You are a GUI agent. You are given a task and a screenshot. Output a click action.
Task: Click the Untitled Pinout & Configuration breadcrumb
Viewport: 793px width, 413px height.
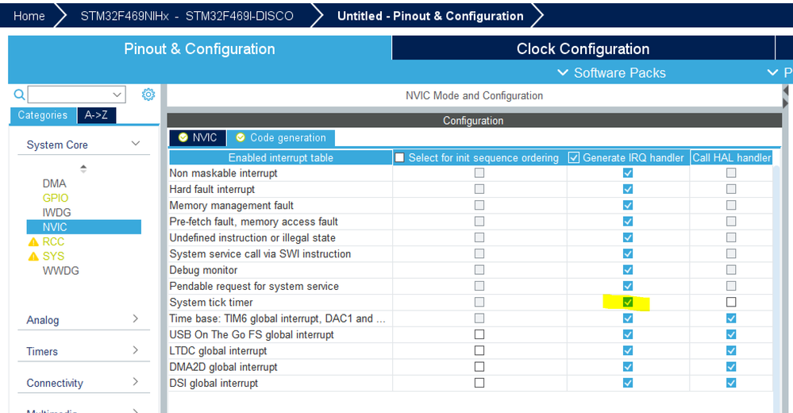tap(430, 16)
